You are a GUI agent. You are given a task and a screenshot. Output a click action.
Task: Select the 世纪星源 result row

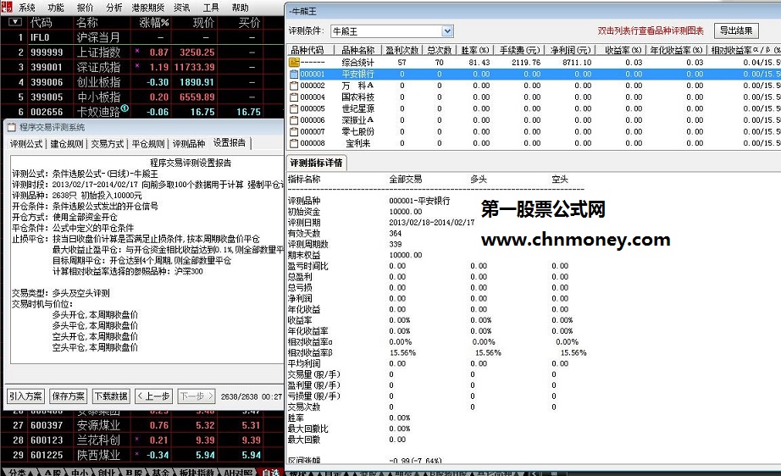coord(534,108)
